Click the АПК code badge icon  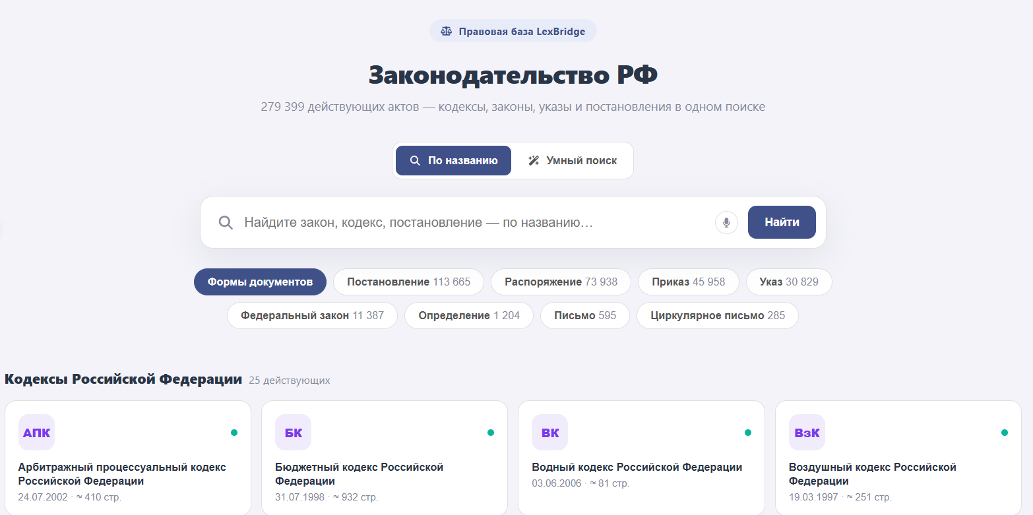point(36,433)
